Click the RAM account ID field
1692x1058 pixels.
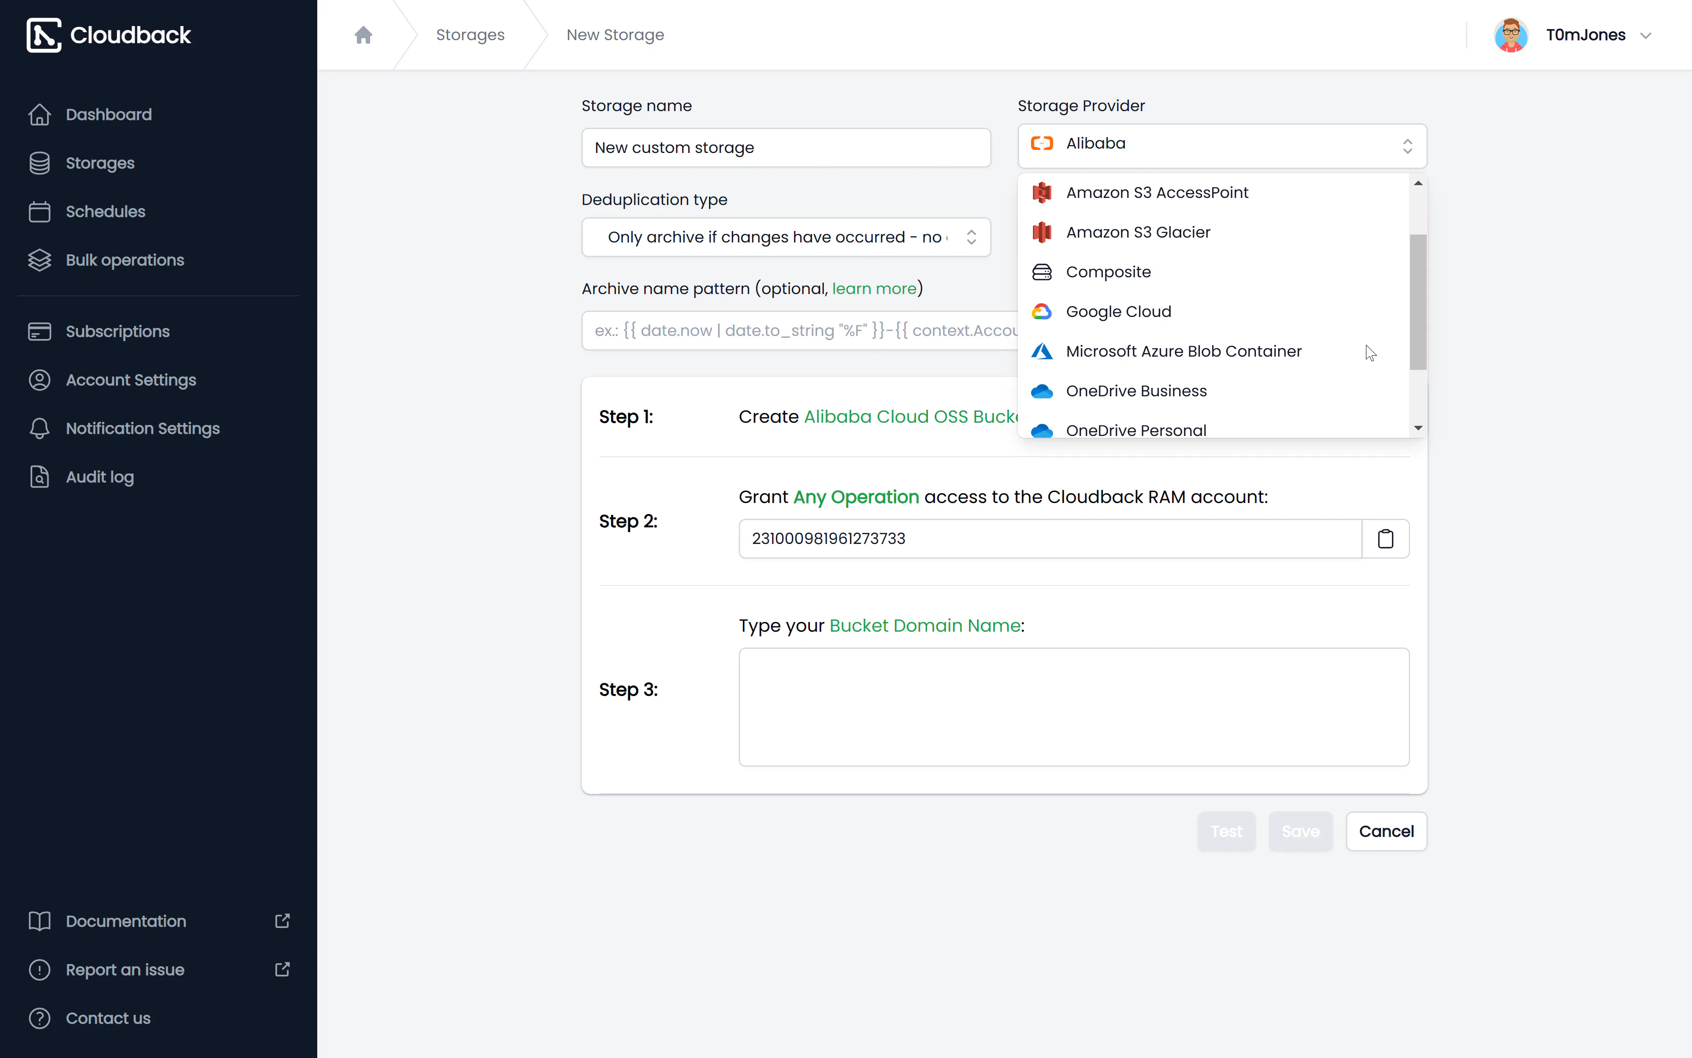coord(1050,538)
